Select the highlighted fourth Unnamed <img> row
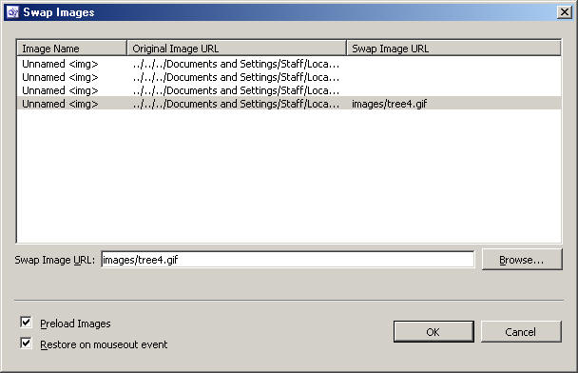The width and height of the screenshot is (578, 373). (x=289, y=104)
